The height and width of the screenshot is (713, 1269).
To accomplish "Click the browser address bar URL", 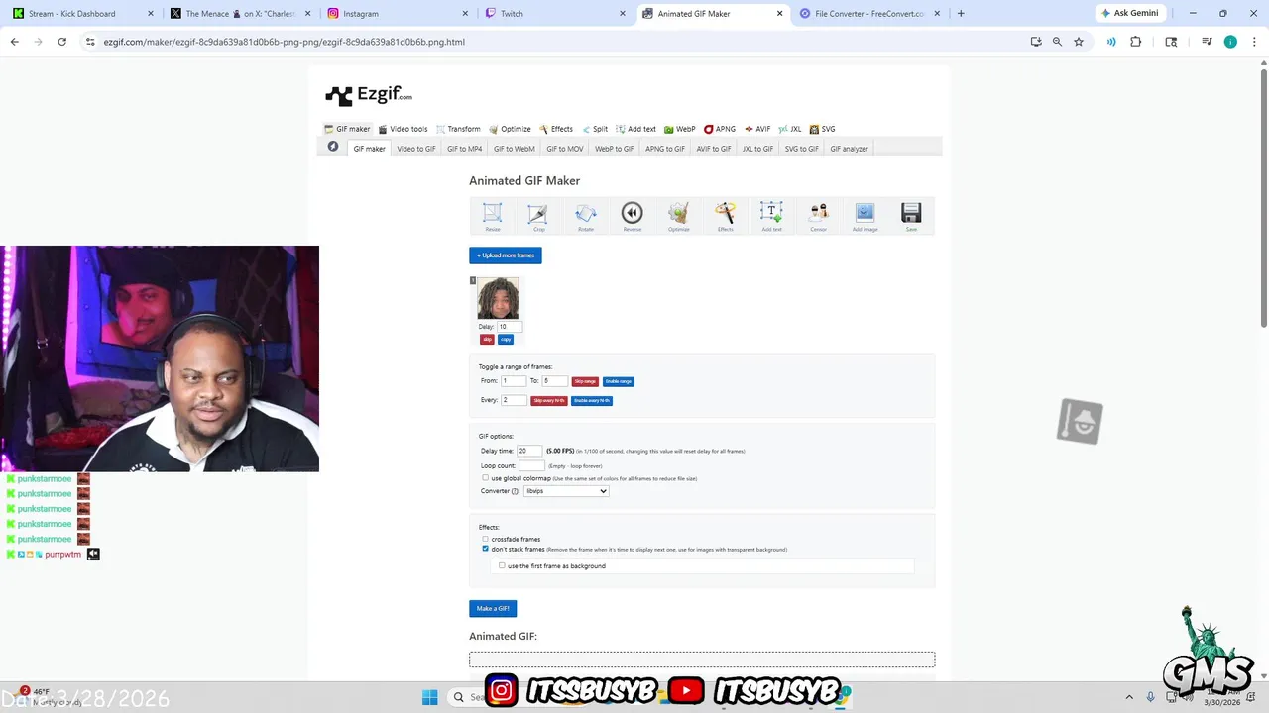I will [285, 42].
